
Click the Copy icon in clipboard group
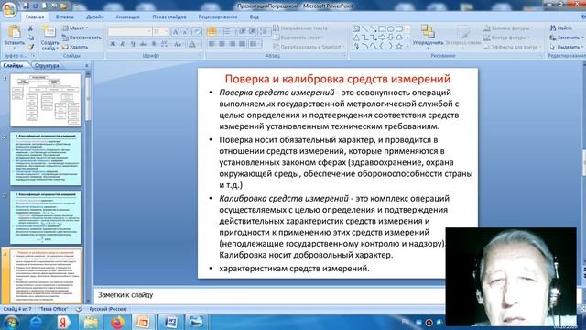click(30, 38)
